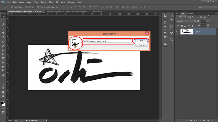Screen dimensions: 218x122
Task: Select the Hand tool
Action: (3, 92)
